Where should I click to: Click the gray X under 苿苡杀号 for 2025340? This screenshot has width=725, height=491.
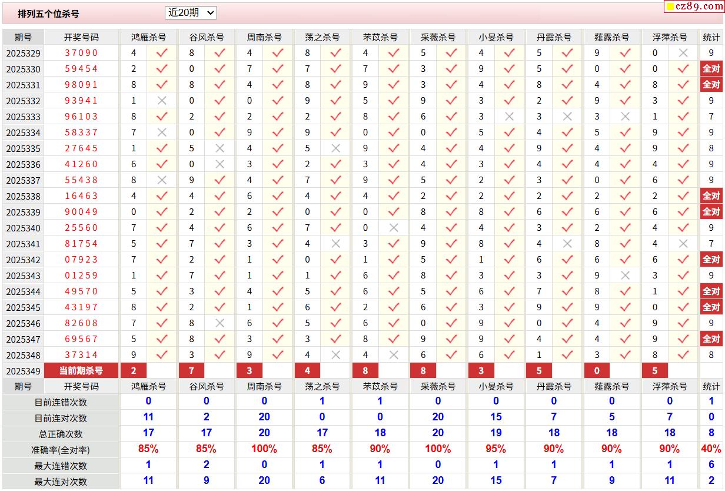click(394, 228)
